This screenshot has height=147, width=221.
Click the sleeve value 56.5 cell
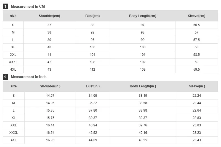point(197,25)
